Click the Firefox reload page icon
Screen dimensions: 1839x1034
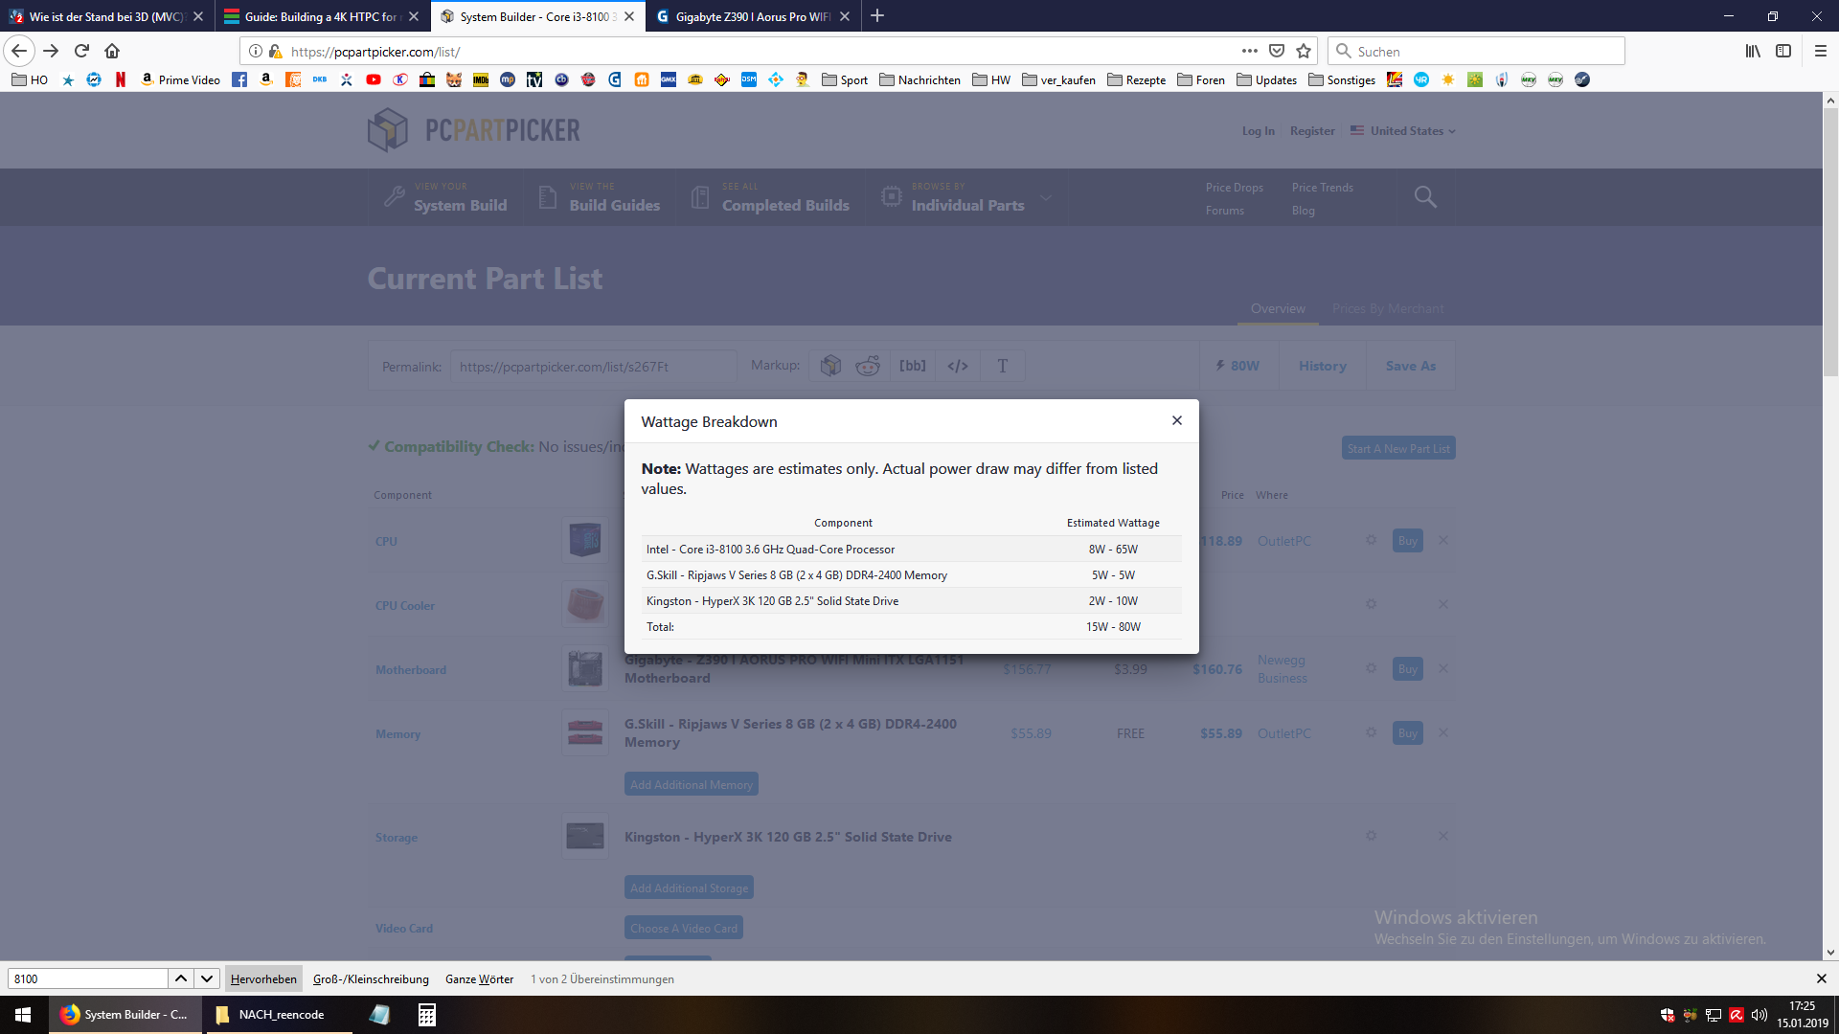coord(81,51)
